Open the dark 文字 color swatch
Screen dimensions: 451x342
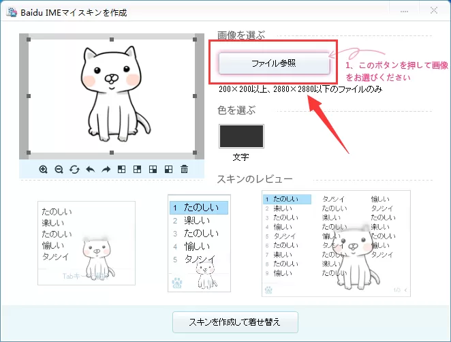(241, 136)
